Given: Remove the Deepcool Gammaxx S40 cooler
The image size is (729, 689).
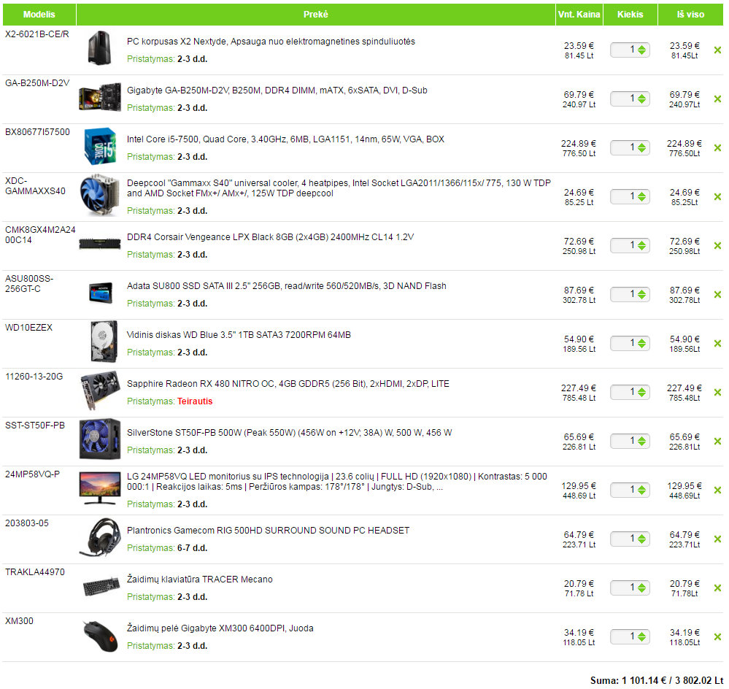Looking at the screenshot, I should (x=717, y=196).
